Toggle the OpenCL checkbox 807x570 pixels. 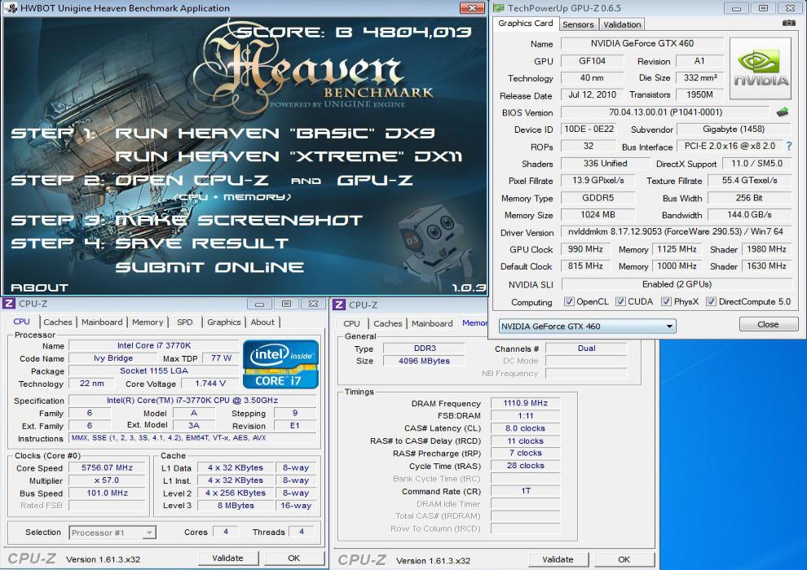[569, 301]
